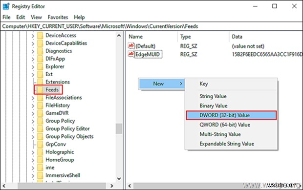Expand the Holographic key

pos(33,152)
